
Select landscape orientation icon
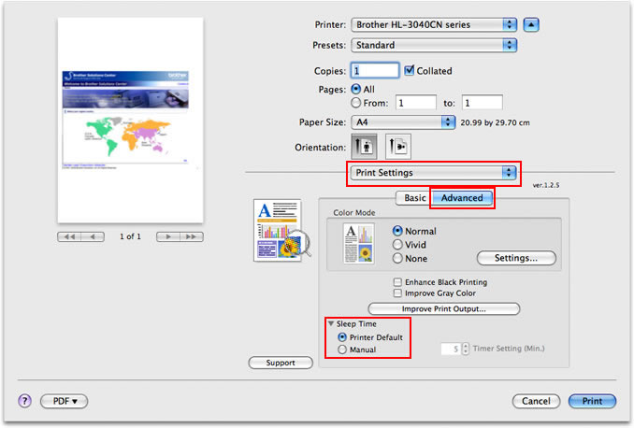pos(397,147)
